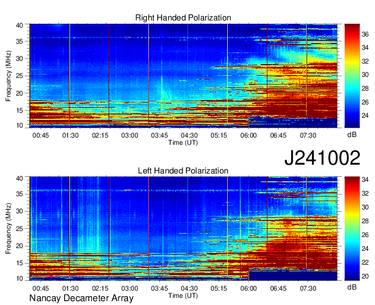Click the 10 MHz tick on upper frequency axis
The image size is (375, 305).
19,125
